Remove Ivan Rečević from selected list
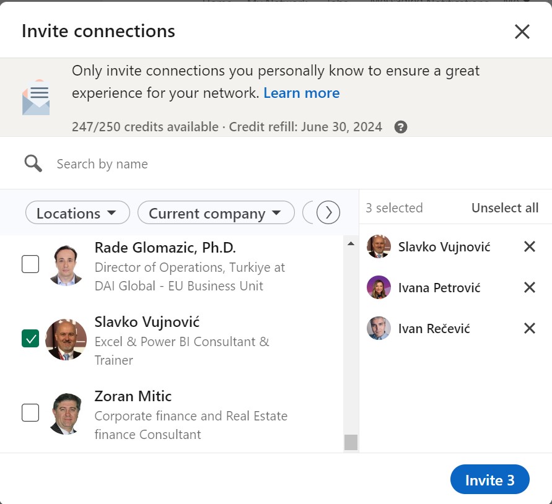 [x=529, y=328]
